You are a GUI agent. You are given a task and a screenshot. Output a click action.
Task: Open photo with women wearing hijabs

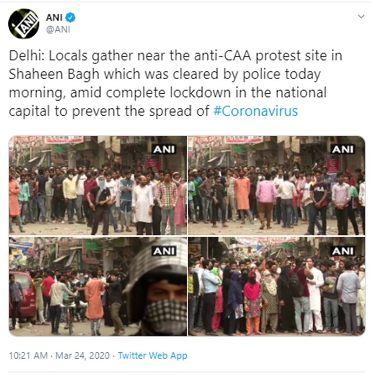click(x=277, y=286)
